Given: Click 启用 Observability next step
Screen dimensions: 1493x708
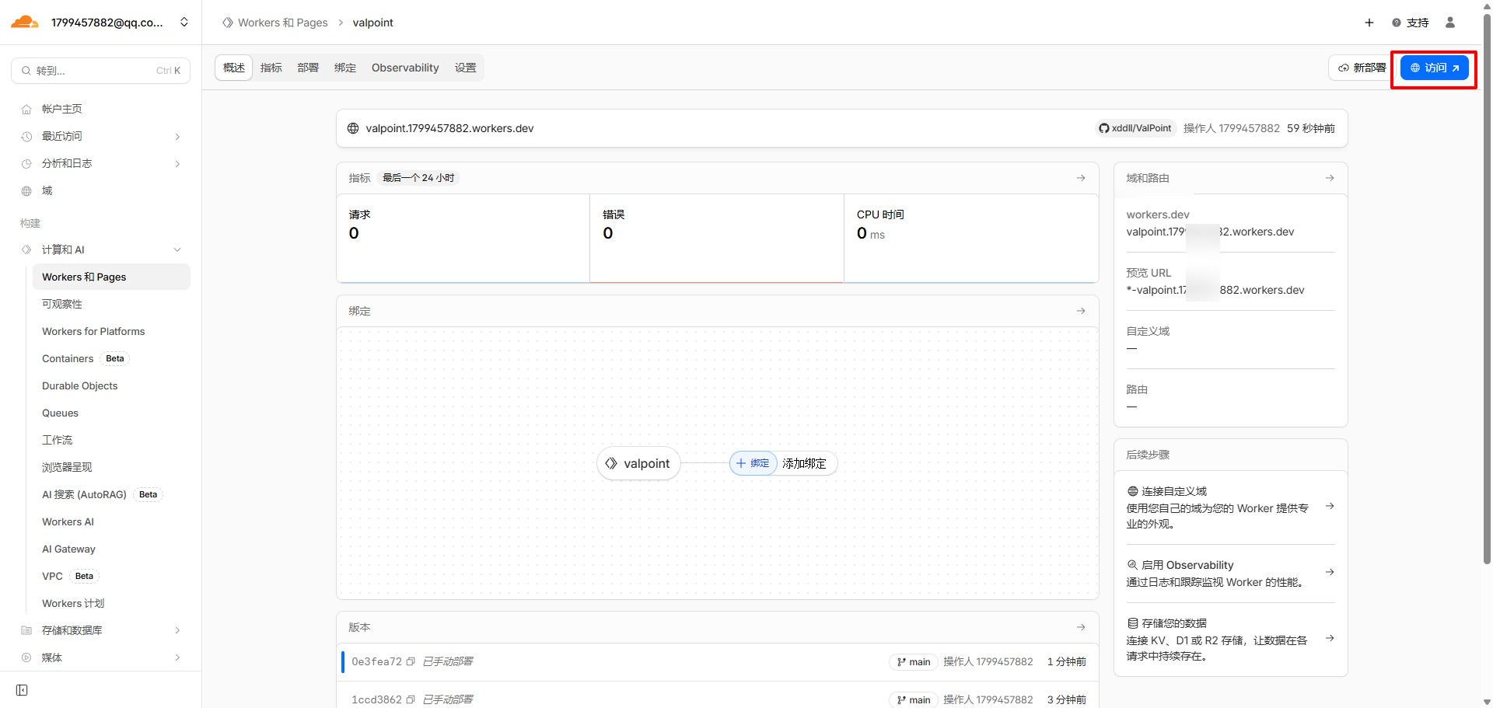Looking at the screenshot, I should click(x=1230, y=574).
